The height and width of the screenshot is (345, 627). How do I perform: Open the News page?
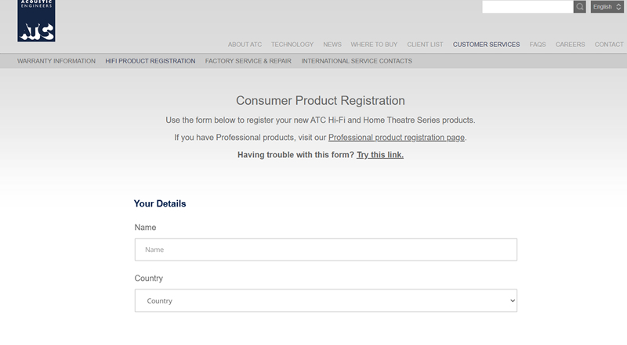coord(332,45)
